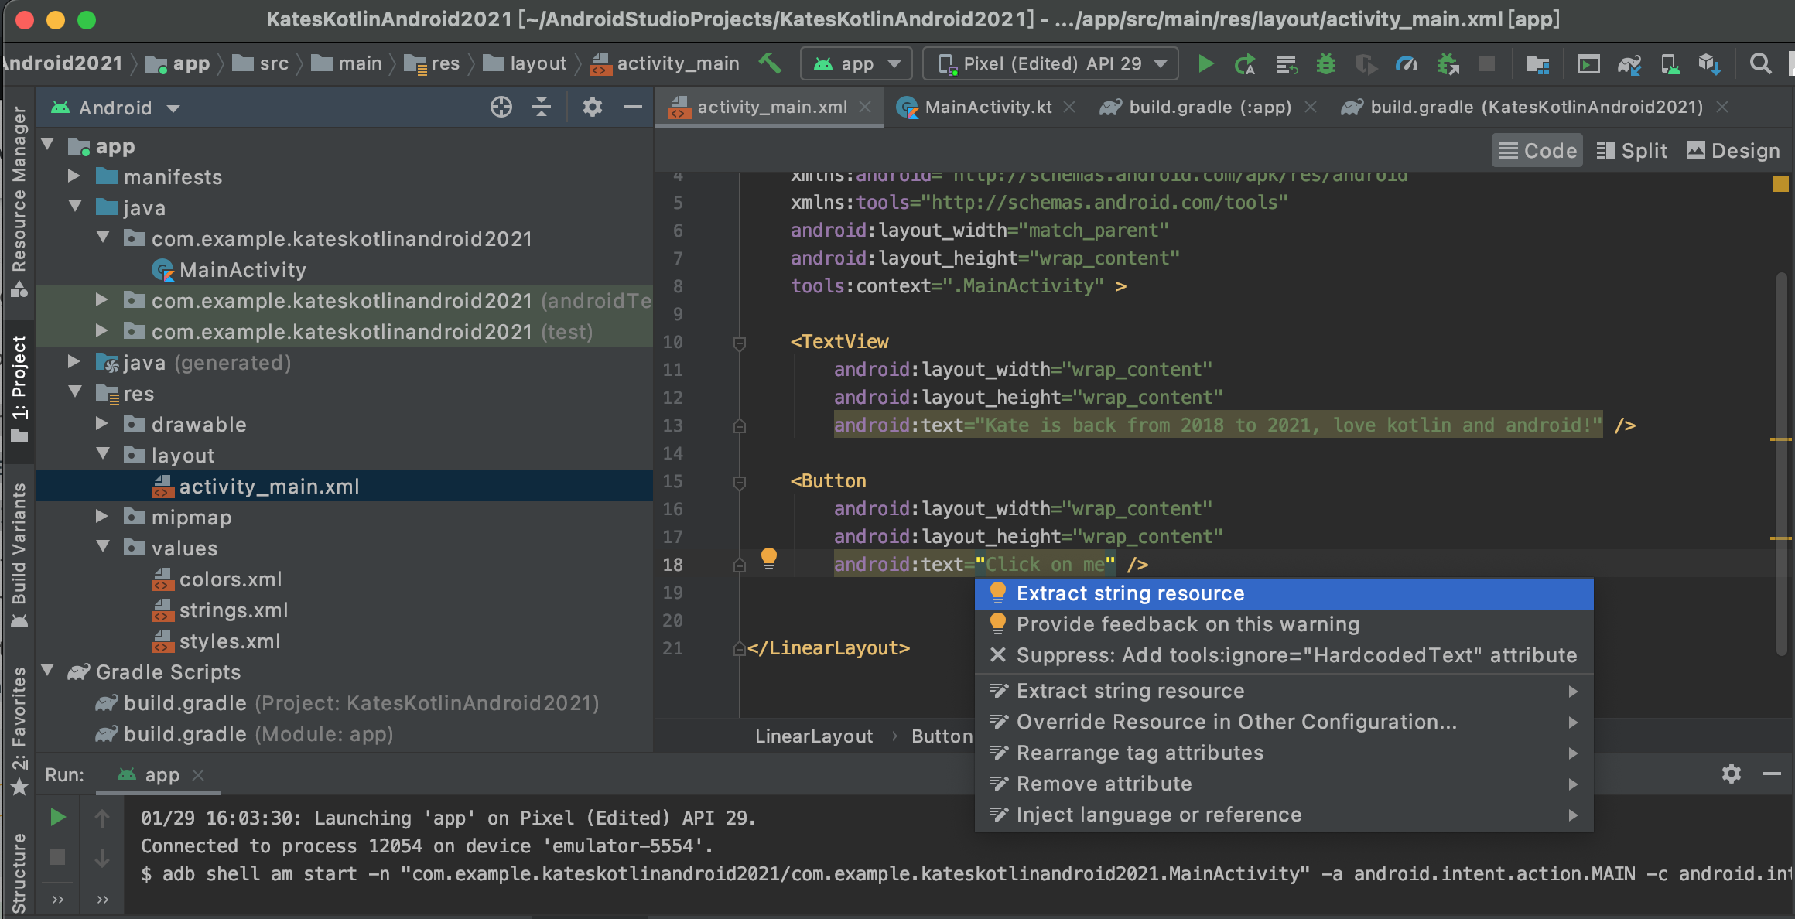Click the green Run app play button
The height and width of the screenshot is (919, 1795).
pyautogui.click(x=1205, y=63)
